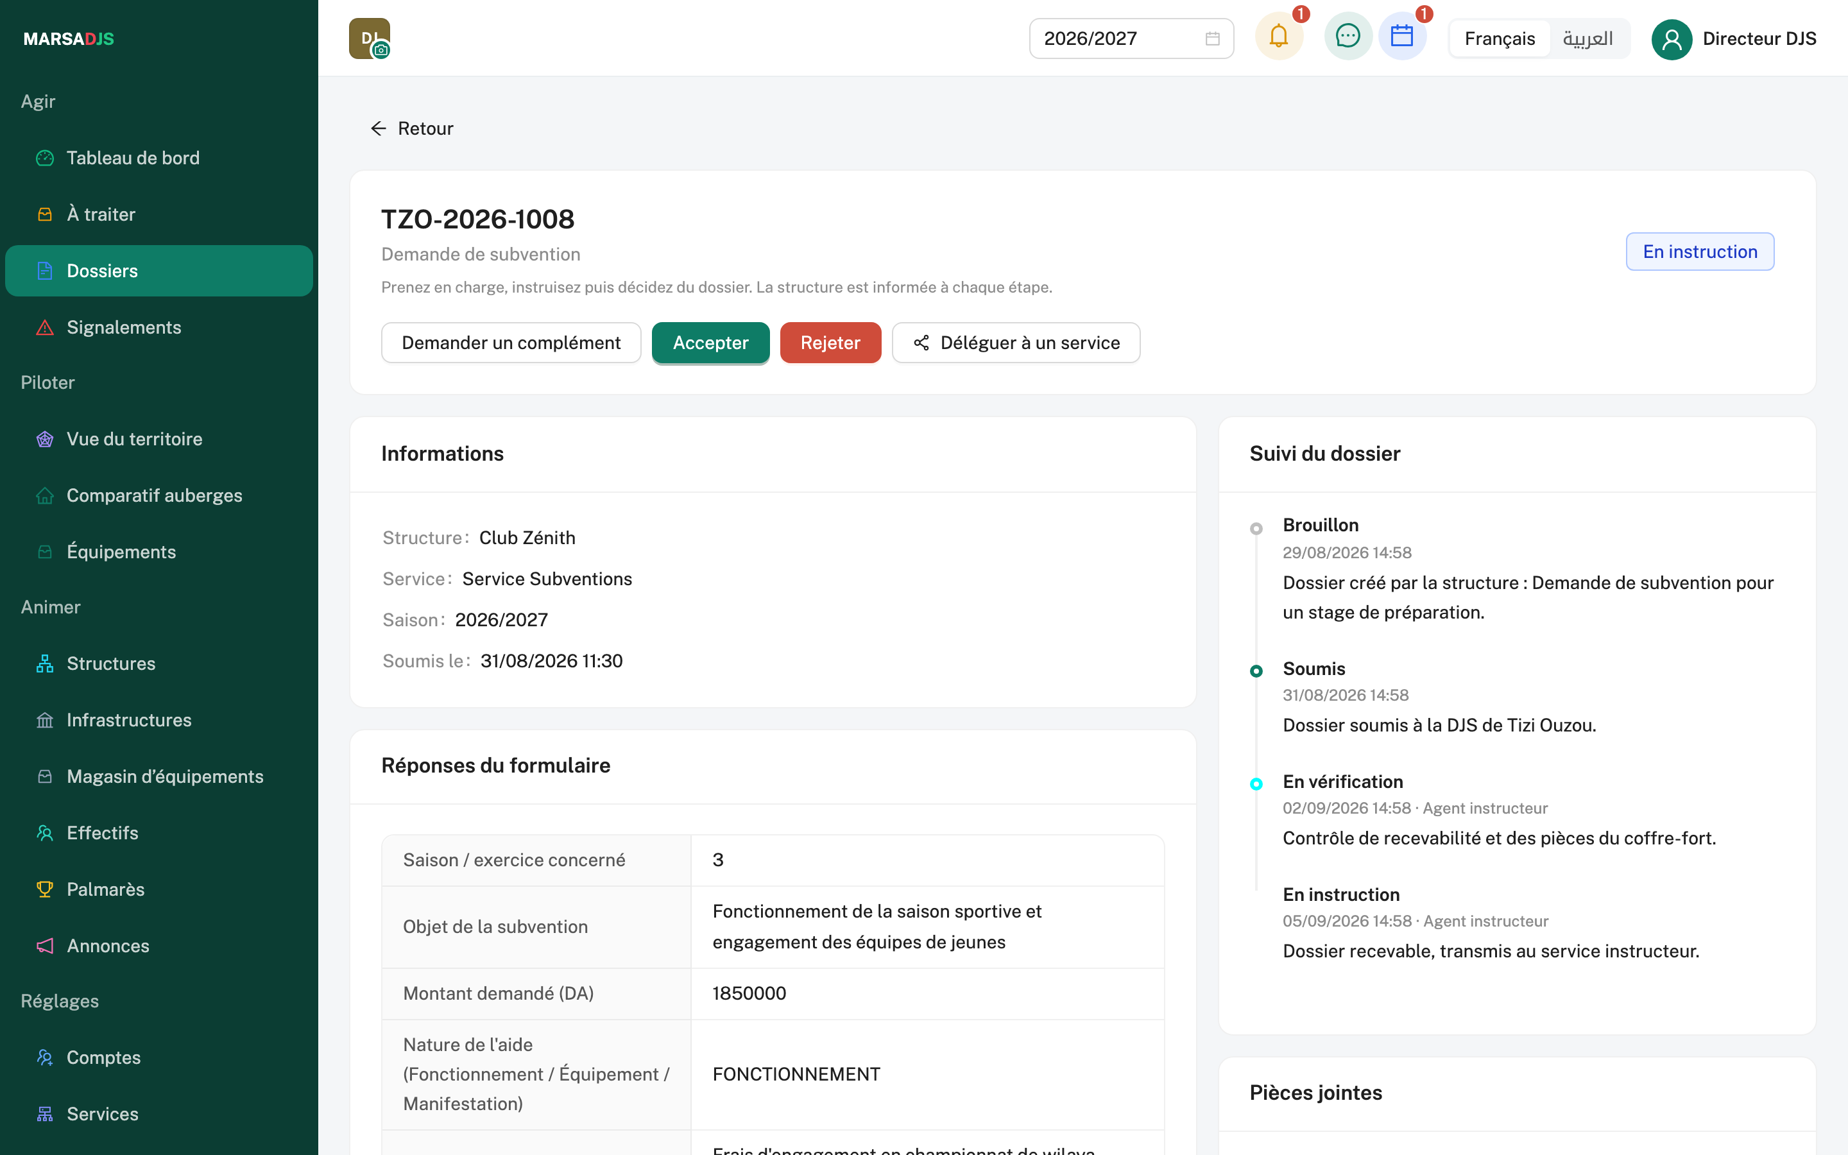
Task: Click the red Rejeter button
Action: click(x=830, y=343)
